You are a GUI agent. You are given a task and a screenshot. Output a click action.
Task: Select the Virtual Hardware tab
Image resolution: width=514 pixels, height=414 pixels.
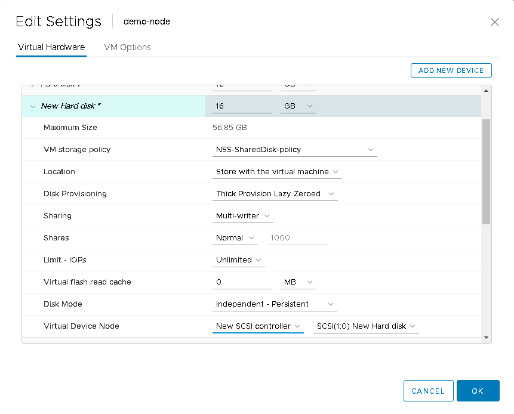[51, 47]
